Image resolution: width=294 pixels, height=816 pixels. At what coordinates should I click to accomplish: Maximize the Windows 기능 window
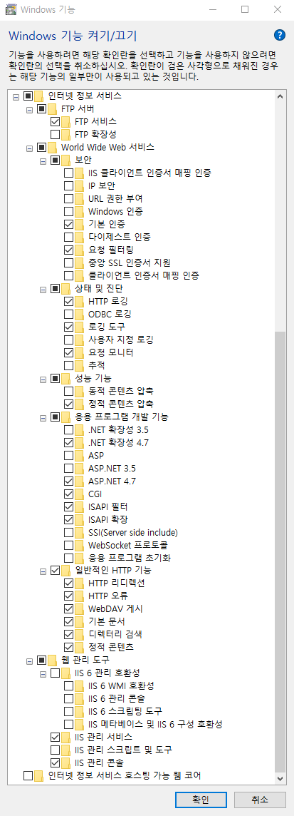pyautogui.click(x=245, y=9)
